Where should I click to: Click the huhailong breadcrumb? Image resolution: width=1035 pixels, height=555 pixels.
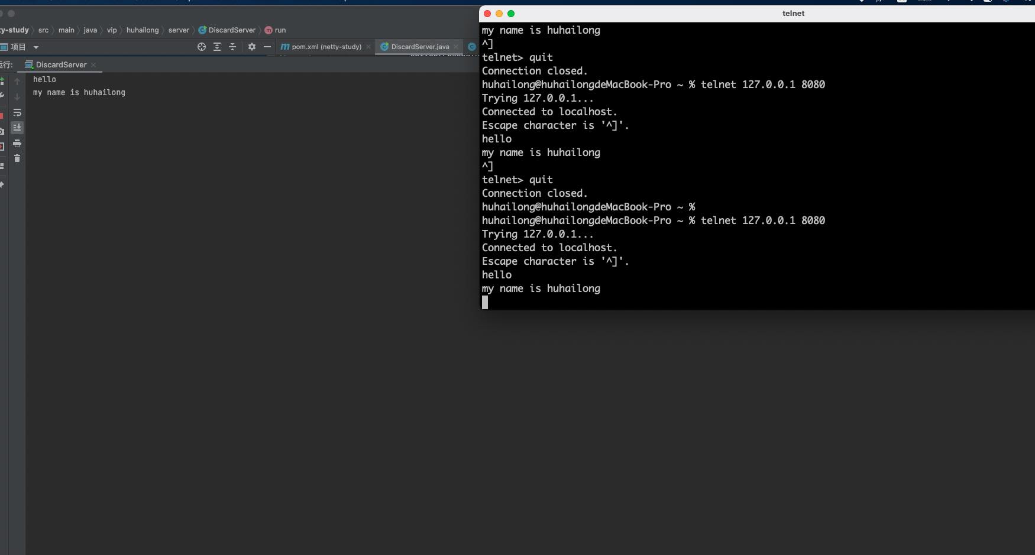[x=143, y=30]
